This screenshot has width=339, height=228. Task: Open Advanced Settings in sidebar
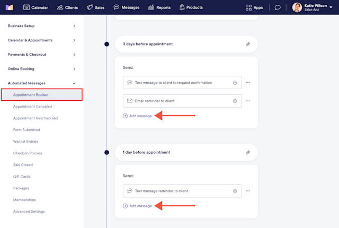29,212
